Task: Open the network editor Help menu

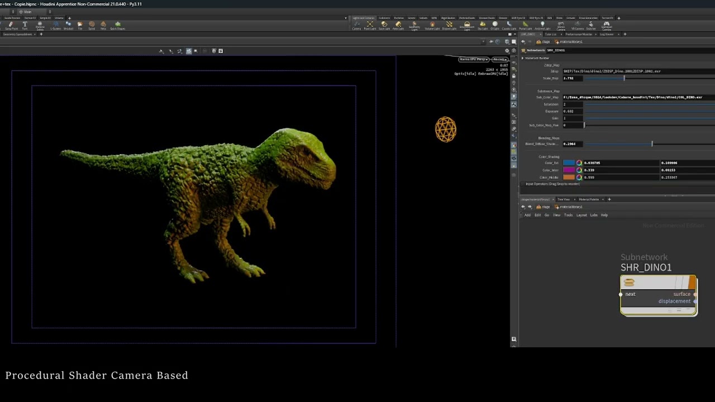Action: tap(604, 215)
